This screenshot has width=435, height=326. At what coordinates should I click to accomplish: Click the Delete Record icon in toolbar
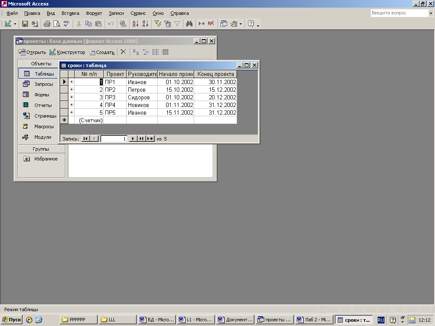pos(211,24)
